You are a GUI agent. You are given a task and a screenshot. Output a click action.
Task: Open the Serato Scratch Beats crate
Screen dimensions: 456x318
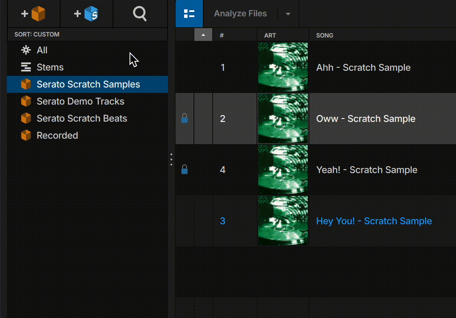(87, 119)
